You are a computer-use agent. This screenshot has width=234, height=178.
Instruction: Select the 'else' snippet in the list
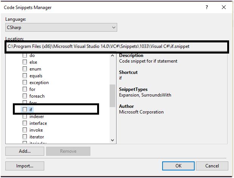pos(33,62)
